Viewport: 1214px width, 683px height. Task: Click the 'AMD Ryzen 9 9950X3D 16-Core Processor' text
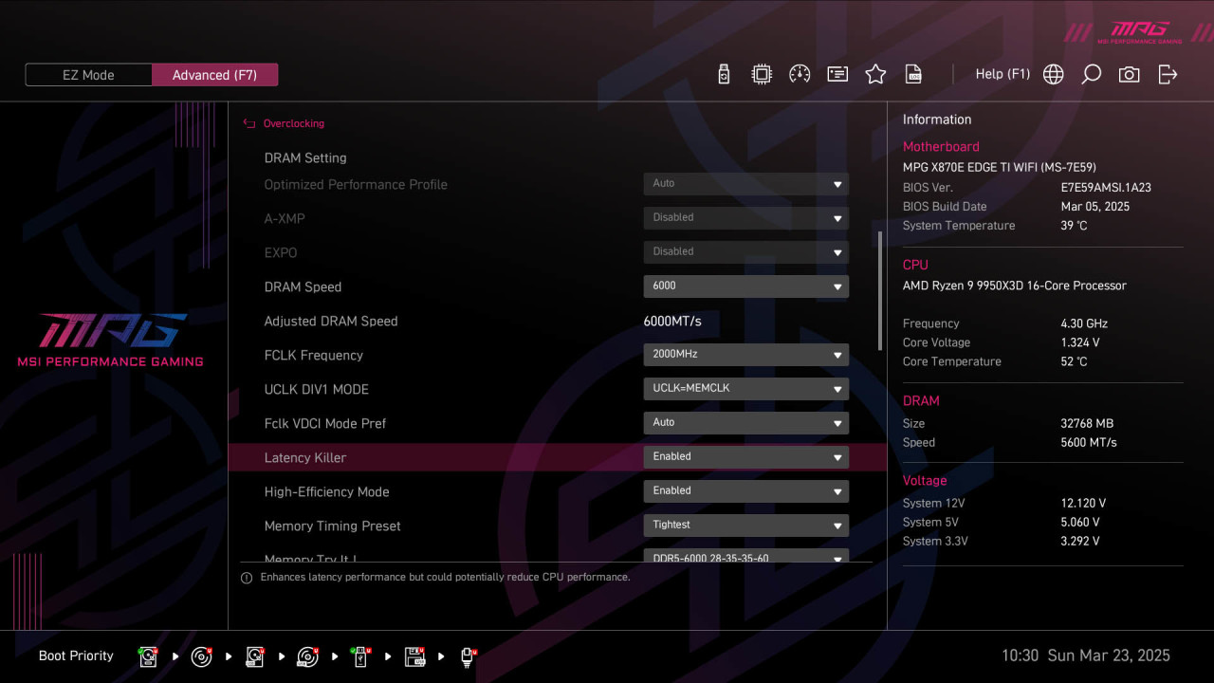[x=1015, y=286]
